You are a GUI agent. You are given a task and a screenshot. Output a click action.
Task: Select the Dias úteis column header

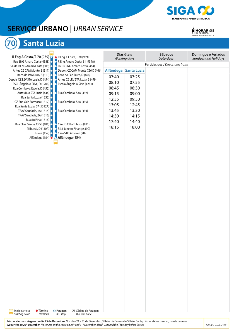click(x=124, y=56)
